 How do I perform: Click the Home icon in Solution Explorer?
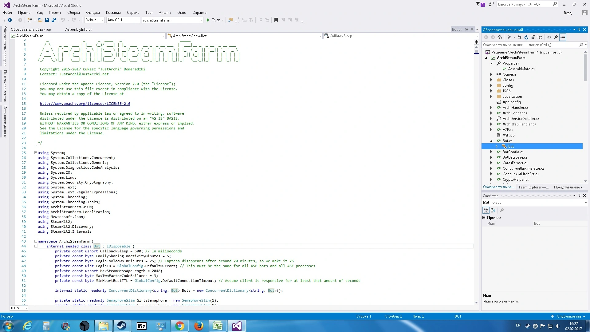[500, 37]
